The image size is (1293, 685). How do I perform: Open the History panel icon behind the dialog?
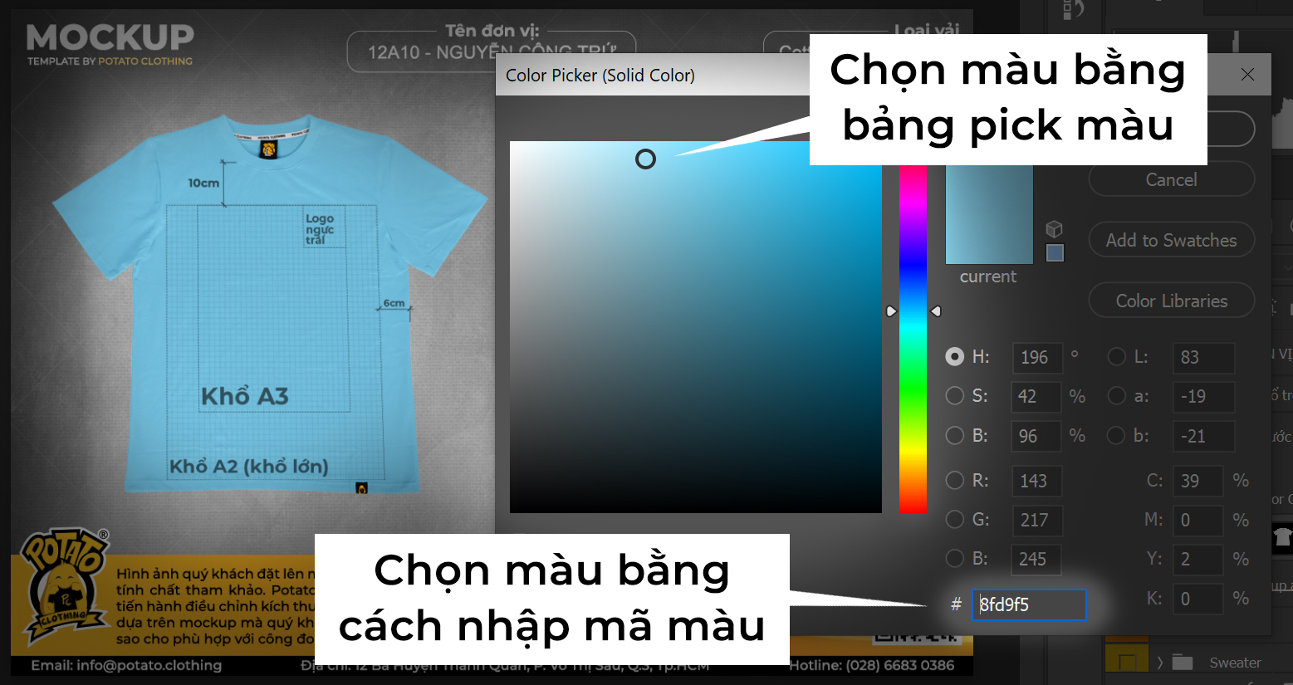coord(1073,9)
